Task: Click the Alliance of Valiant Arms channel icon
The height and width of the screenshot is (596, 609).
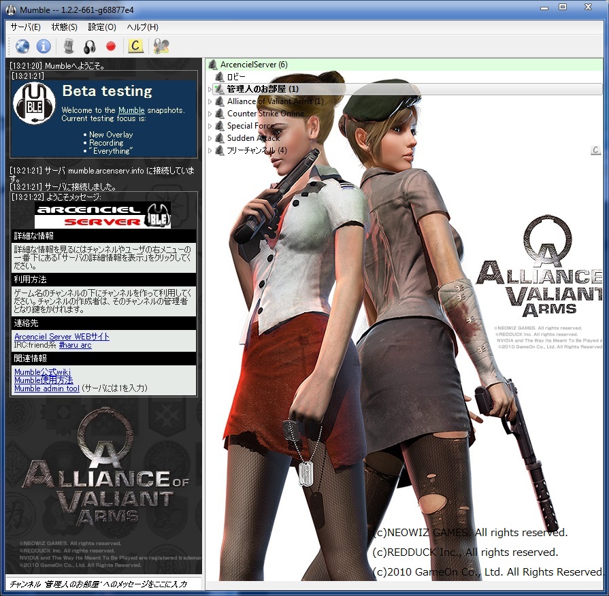Action: 219,101
